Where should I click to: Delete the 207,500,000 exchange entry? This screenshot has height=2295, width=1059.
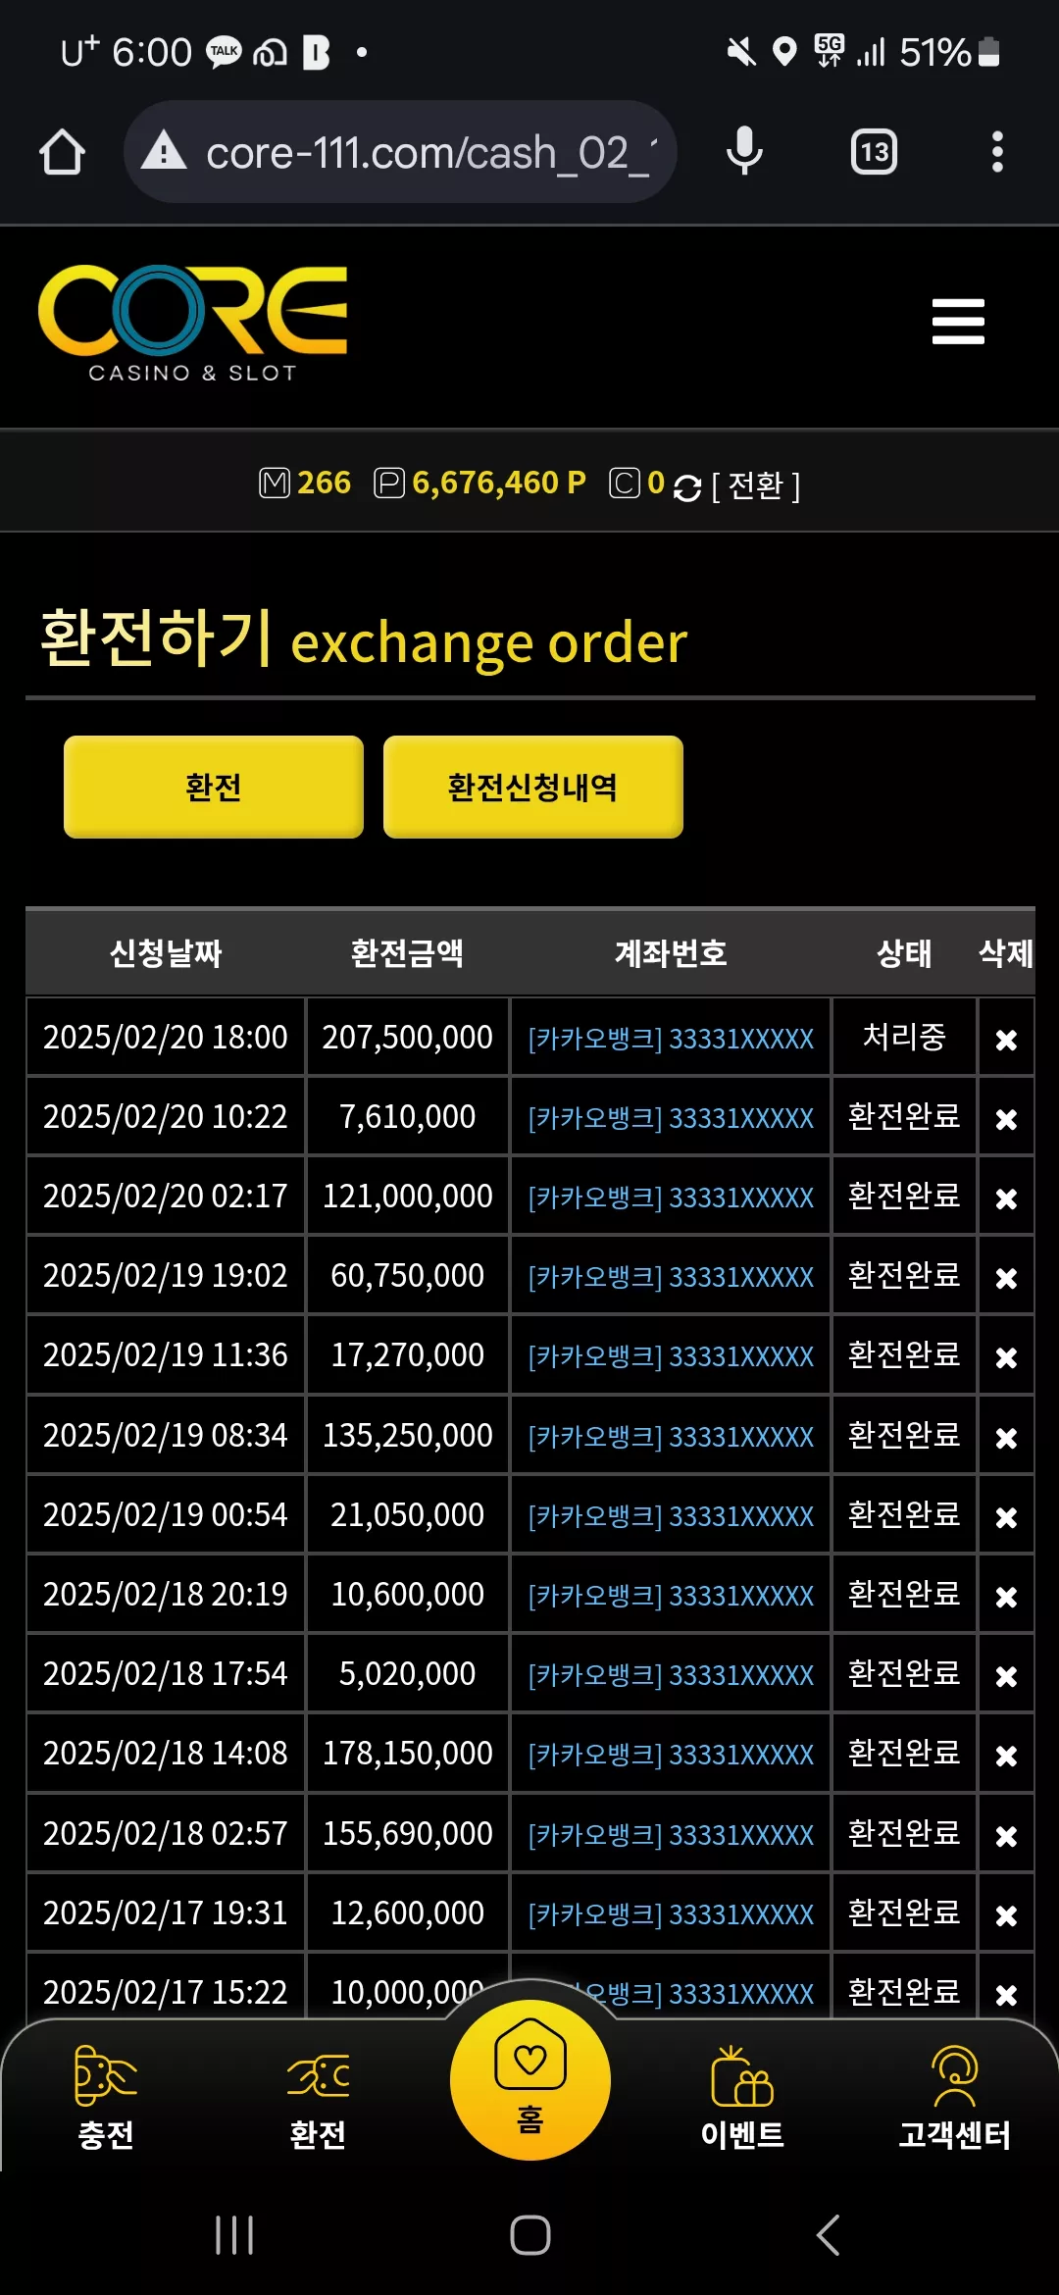1006,1040
